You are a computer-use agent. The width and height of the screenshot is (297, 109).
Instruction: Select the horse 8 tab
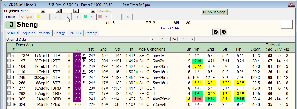(x=128, y=17)
